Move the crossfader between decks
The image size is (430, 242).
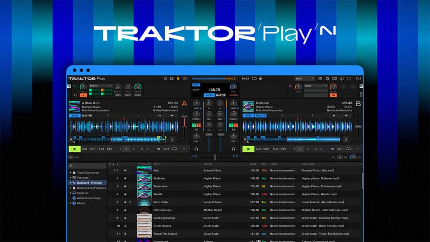point(214,156)
